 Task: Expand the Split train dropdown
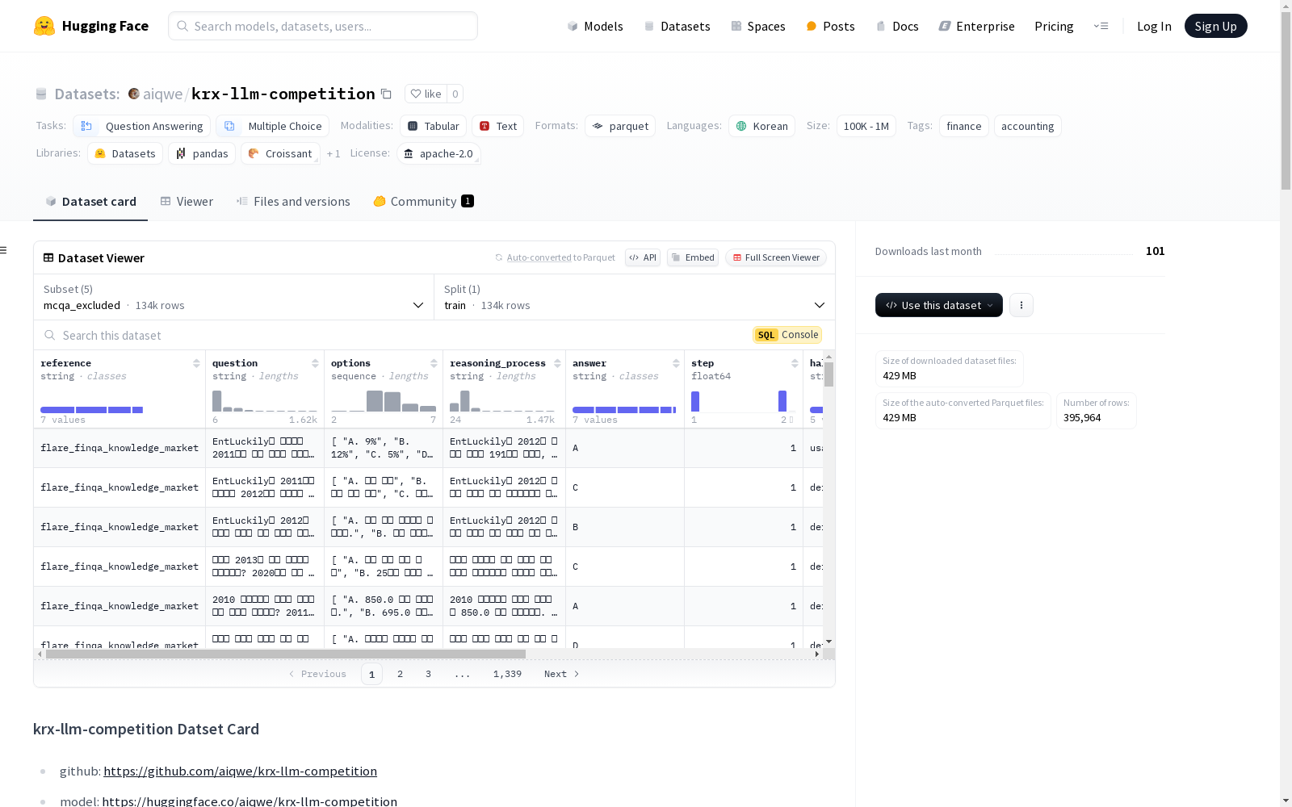[x=635, y=297]
